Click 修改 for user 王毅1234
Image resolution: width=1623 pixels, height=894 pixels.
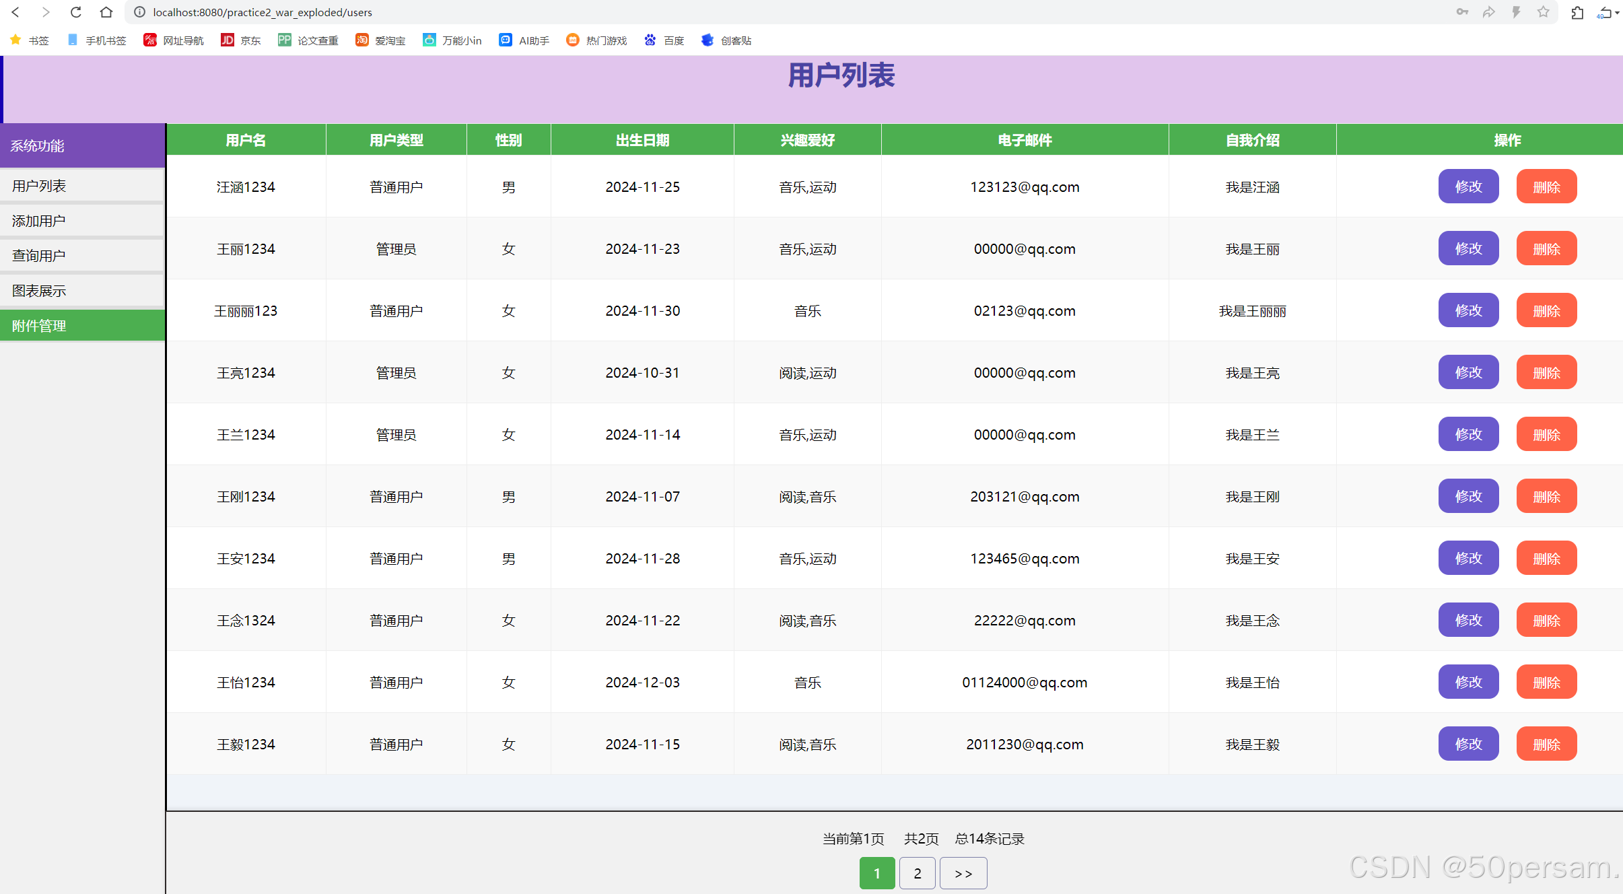[1468, 744]
